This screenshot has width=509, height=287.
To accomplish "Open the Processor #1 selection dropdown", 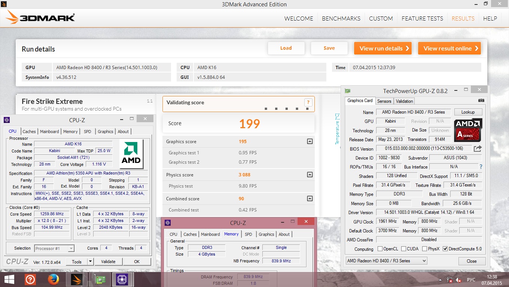I will (x=54, y=248).
